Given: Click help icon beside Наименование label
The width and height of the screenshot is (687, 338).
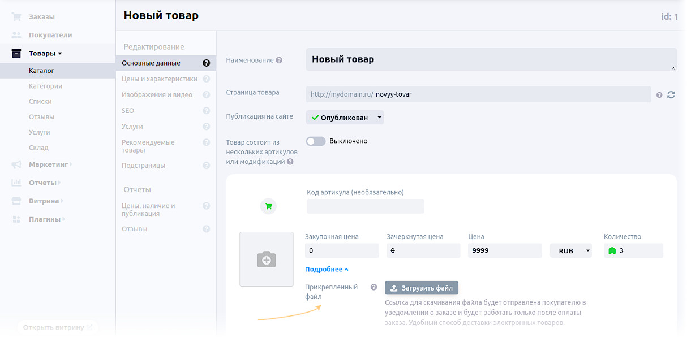Looking at the screenshot, I should click(x=279, y=60).
